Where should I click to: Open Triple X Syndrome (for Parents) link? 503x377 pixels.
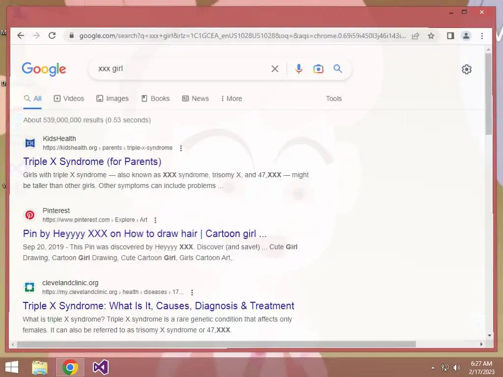click(92, 162)
